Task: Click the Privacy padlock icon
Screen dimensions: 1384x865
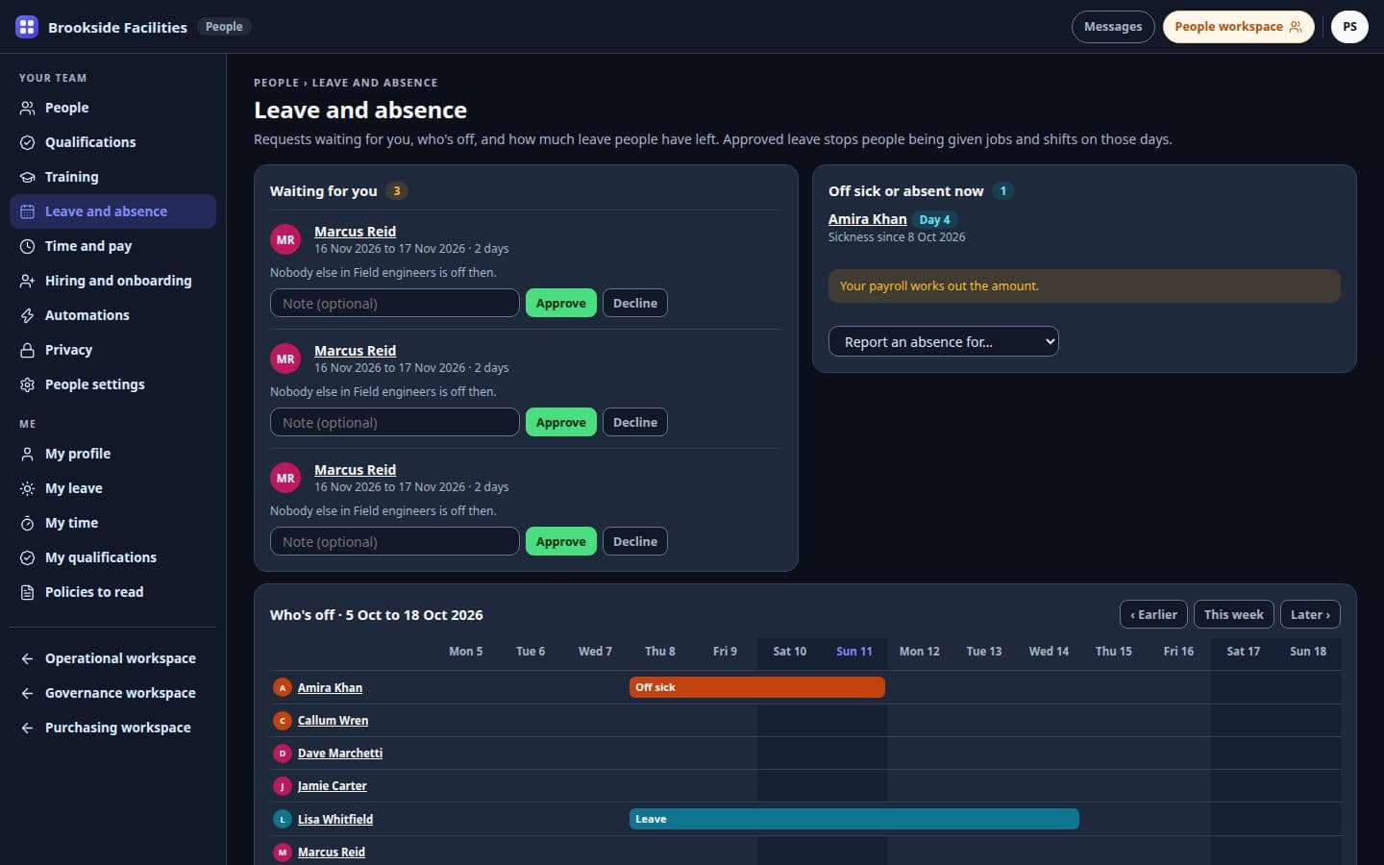Action: 27,350
